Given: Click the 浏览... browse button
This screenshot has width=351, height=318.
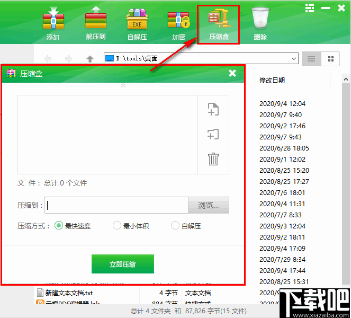Looking at the screenshot, I should [x=209, y=205].
